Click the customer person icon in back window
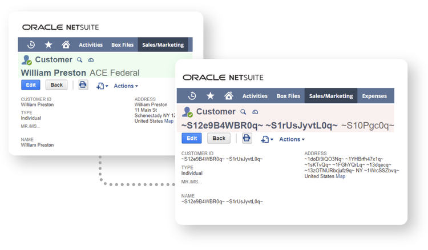 click(x=27, y=60)
